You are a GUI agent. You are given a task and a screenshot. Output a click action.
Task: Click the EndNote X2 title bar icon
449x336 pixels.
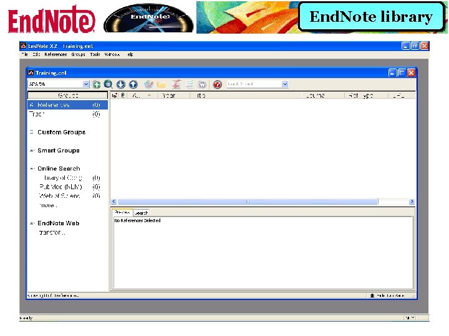(23, 45)
